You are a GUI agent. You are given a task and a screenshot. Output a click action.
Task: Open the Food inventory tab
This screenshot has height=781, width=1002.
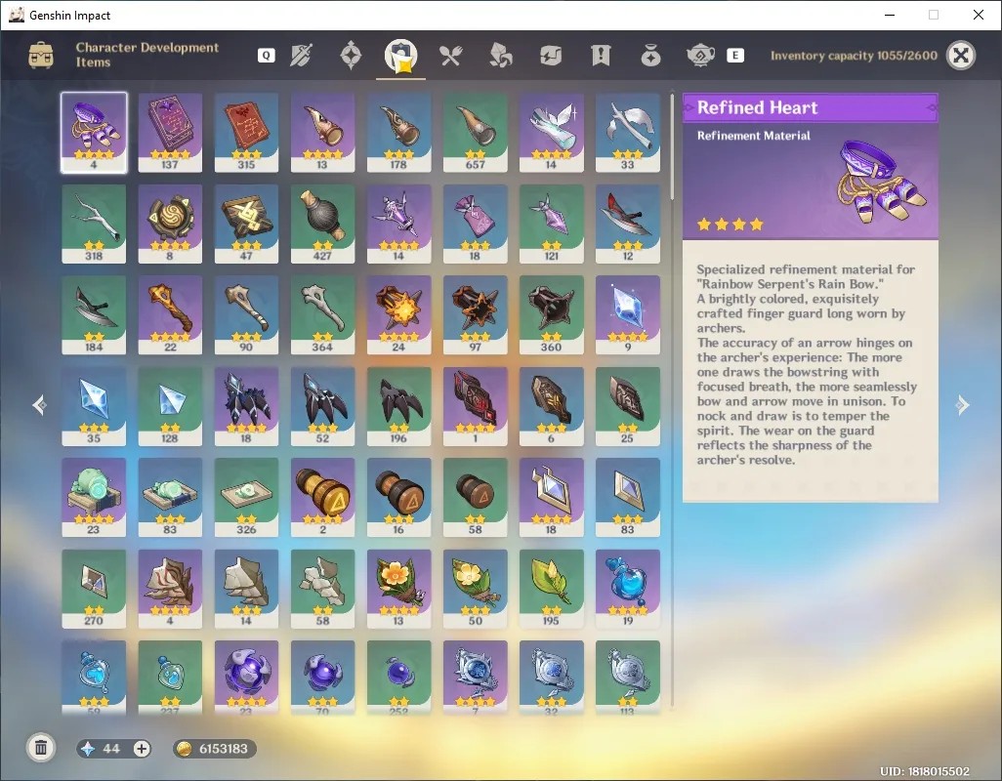click(450, 56)
